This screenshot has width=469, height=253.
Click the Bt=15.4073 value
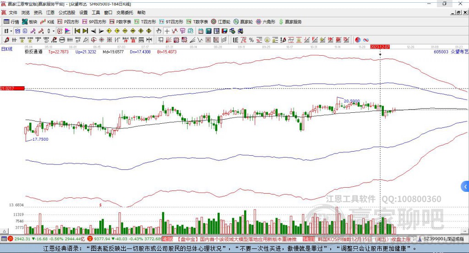167,52
